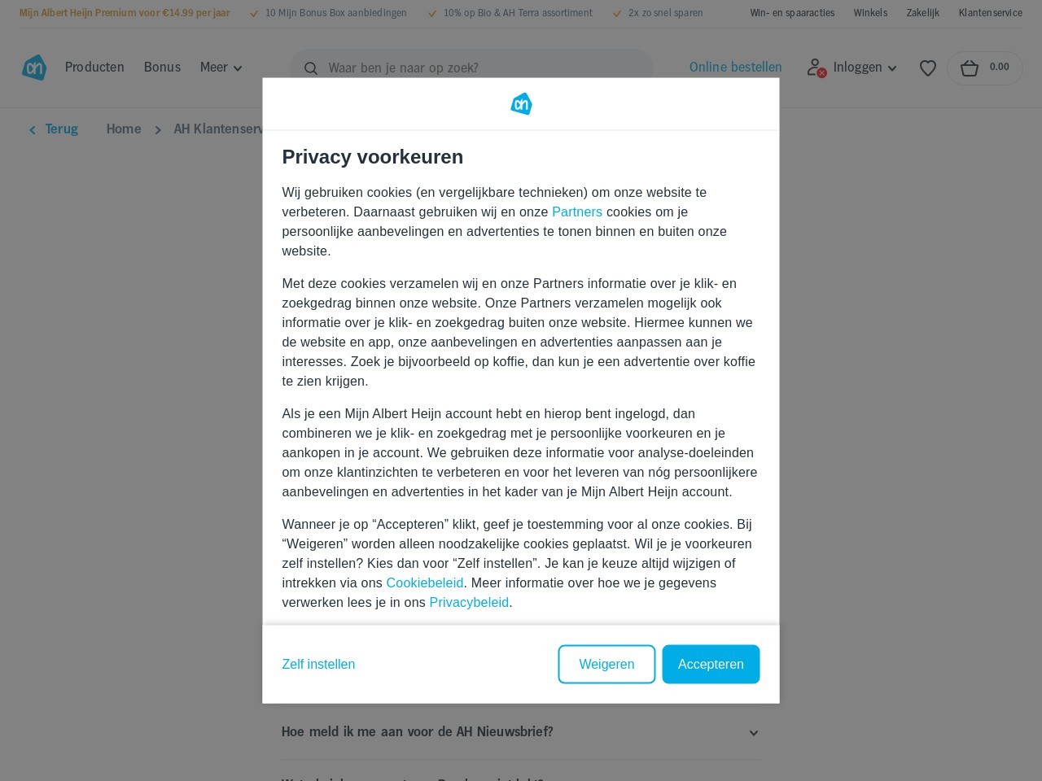Open Klantenservice in top bar
Viewport: 1042px width, 781px height.
click(x=991, y=13)
